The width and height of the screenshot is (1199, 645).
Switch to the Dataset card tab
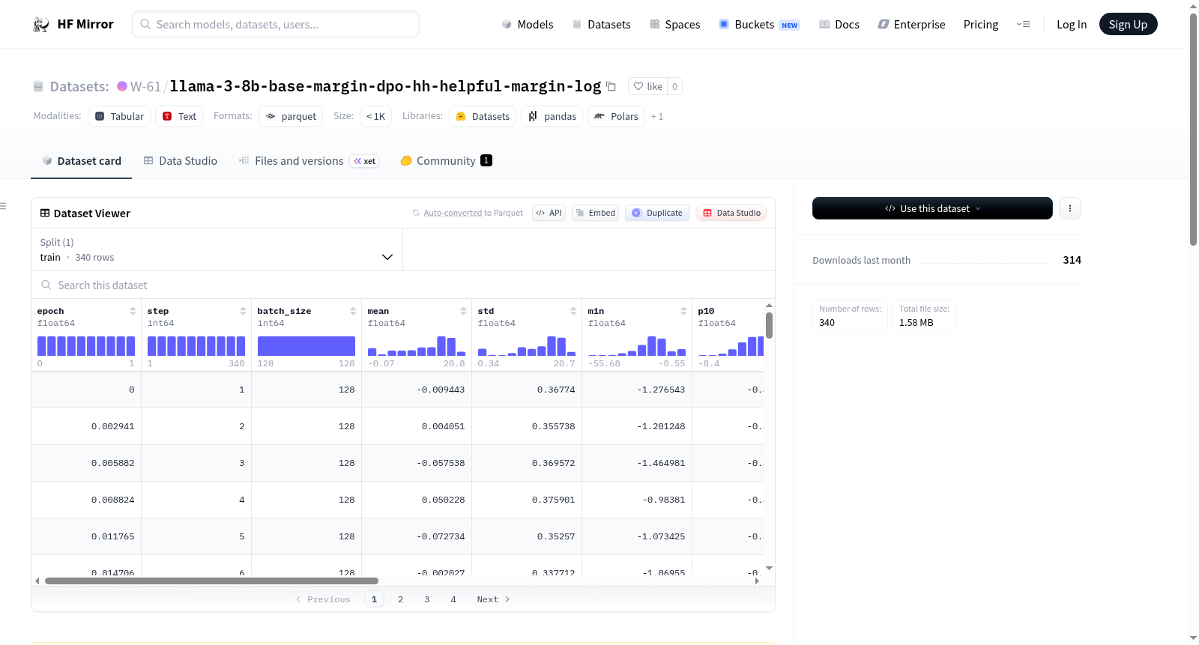82,161
